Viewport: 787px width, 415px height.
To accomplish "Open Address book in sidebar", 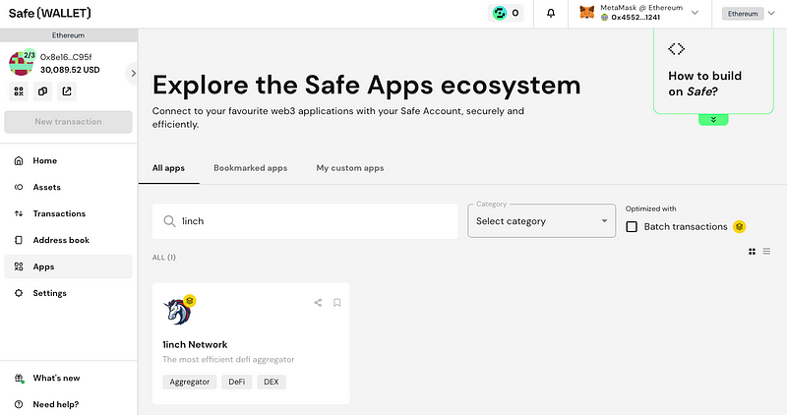I will tap(68, 240).
